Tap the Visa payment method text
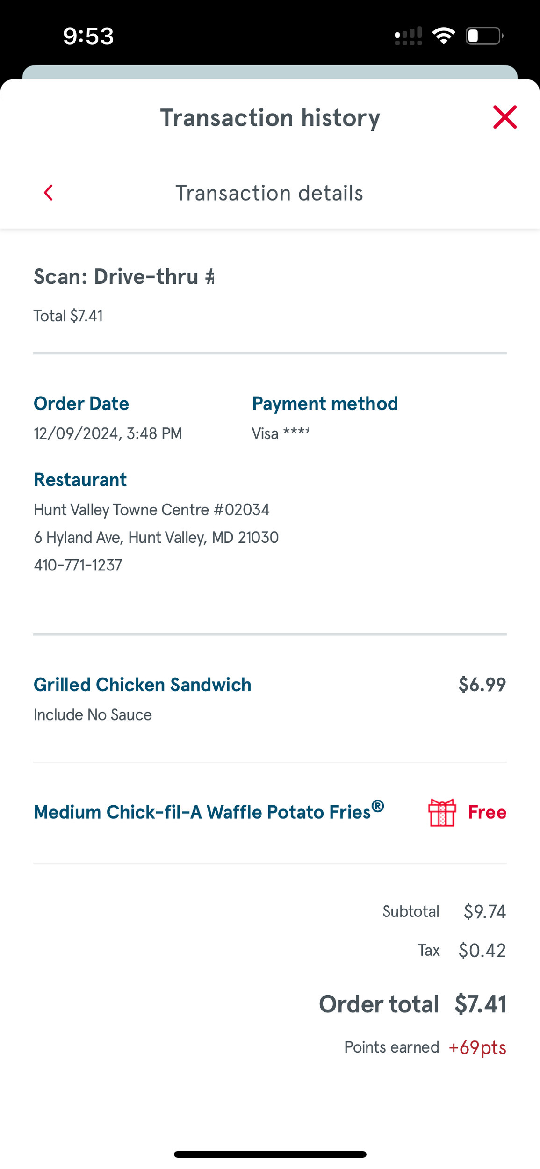The height and width of the screenshot is (1169, 540). point(280,433)
